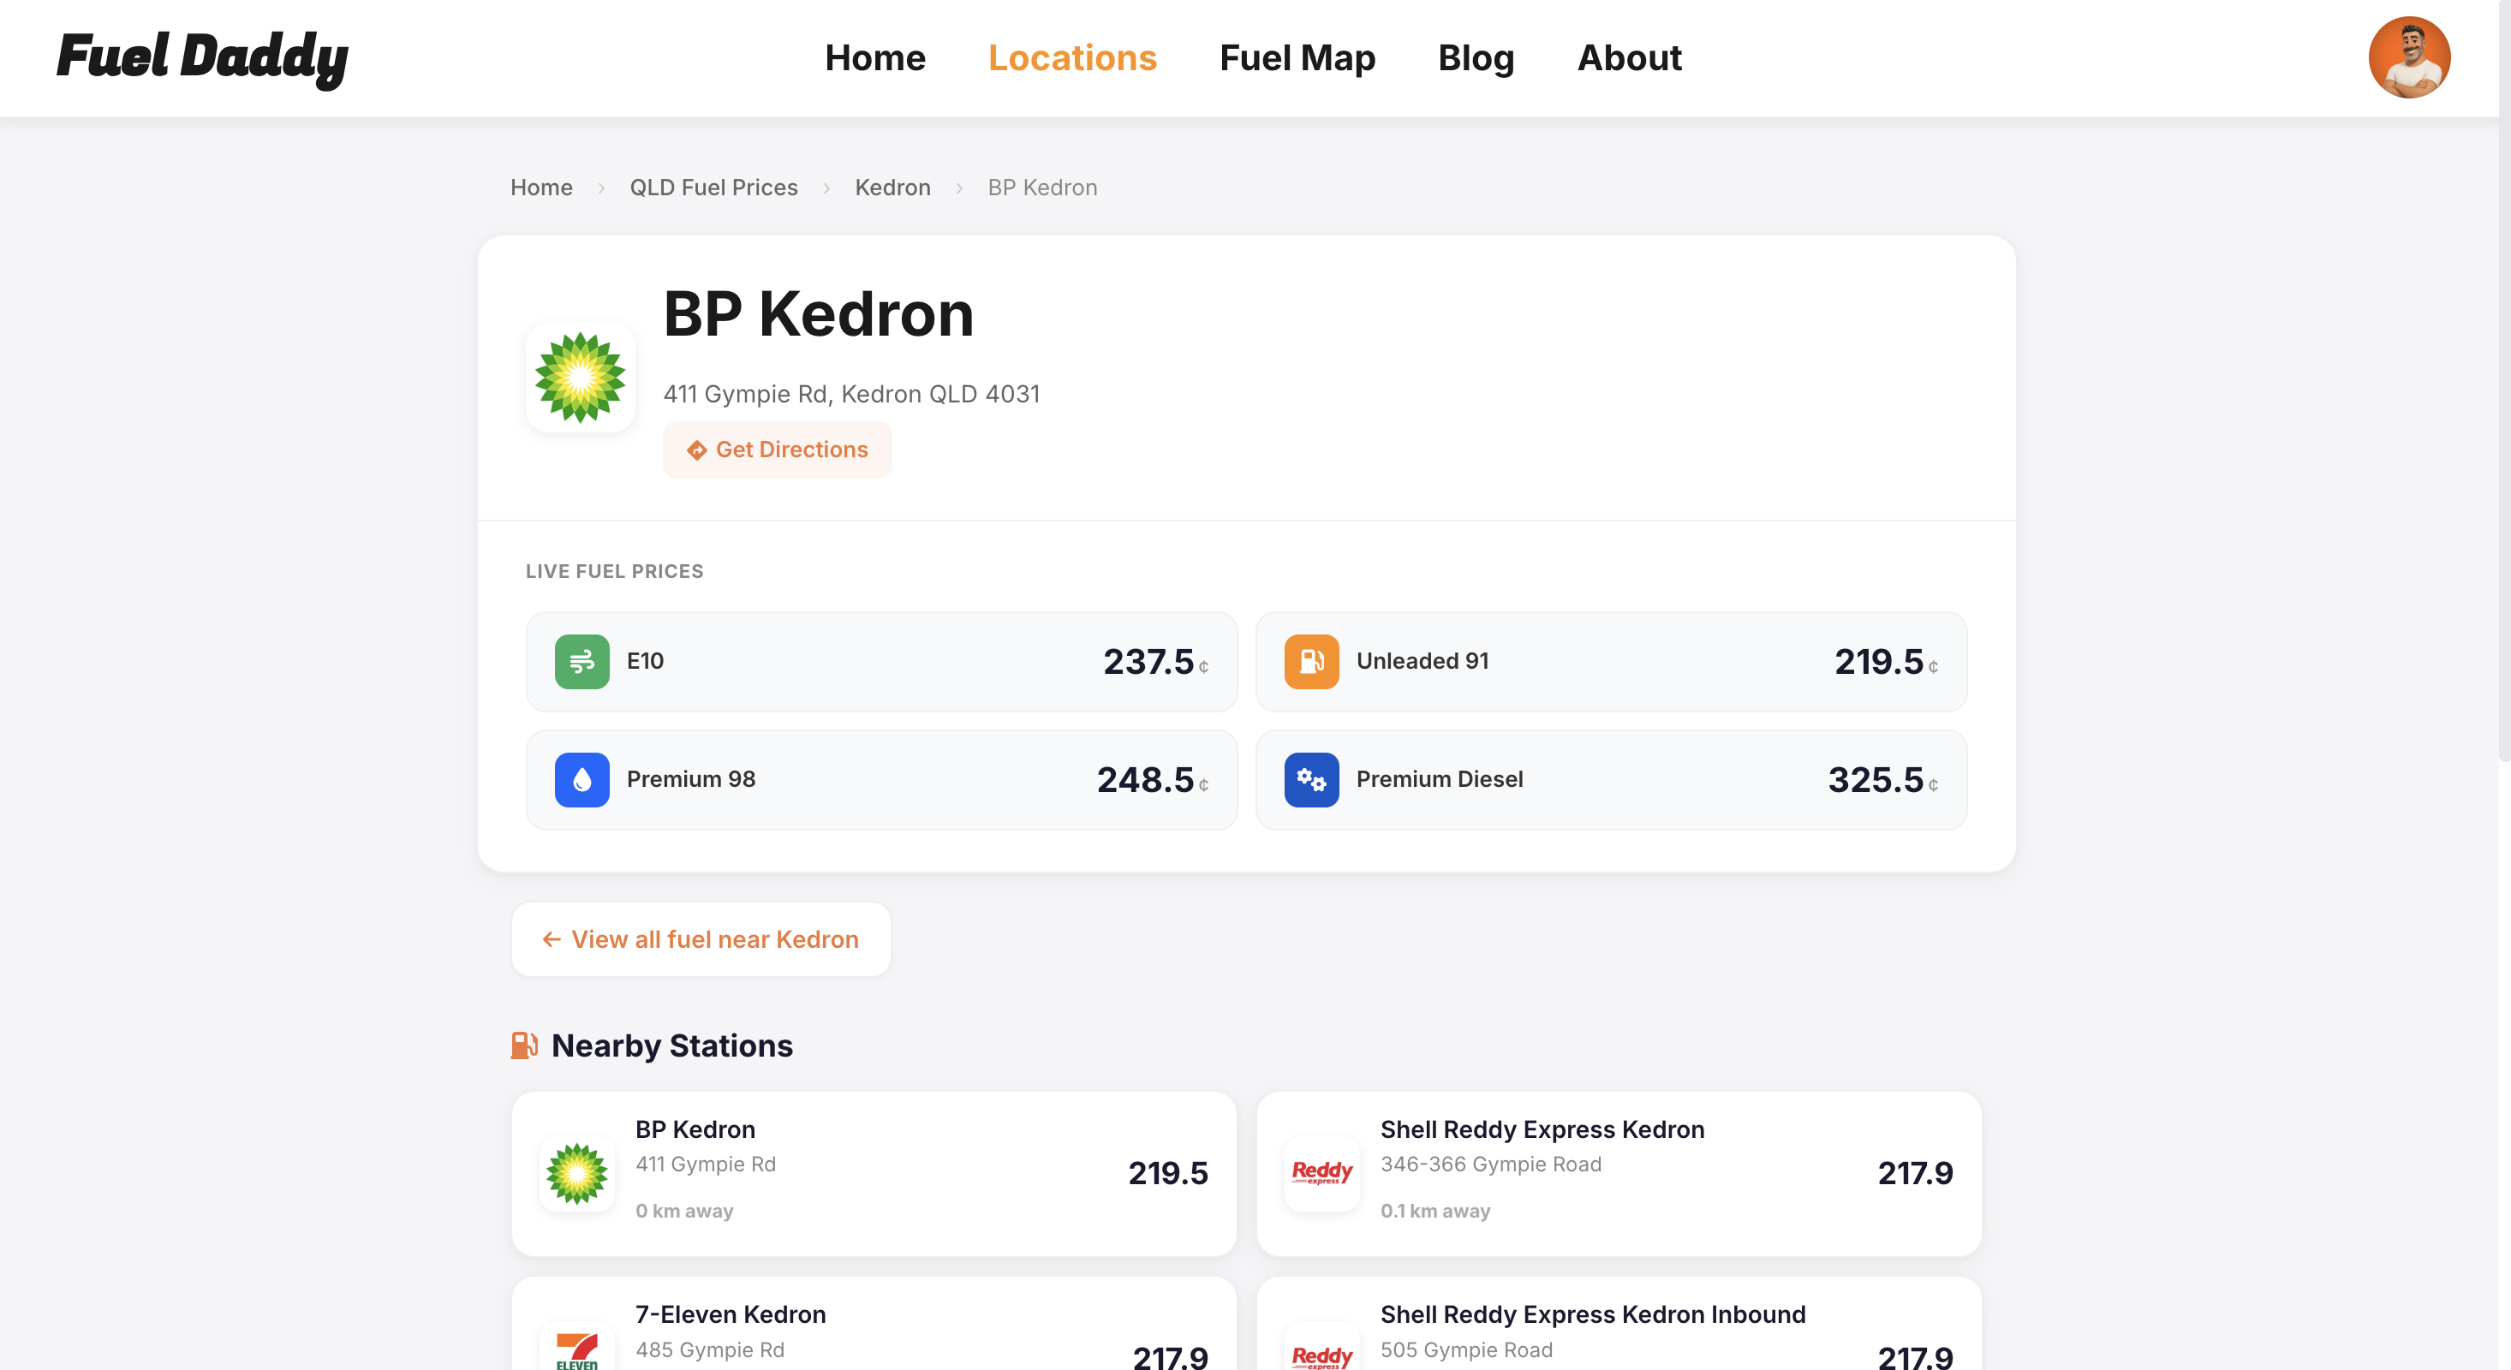This screenshot has width=2511, height=1370.
Task: Click the 346-366 Gympie Road address
Action: pyautogui.click(x=1490, y=1164)
